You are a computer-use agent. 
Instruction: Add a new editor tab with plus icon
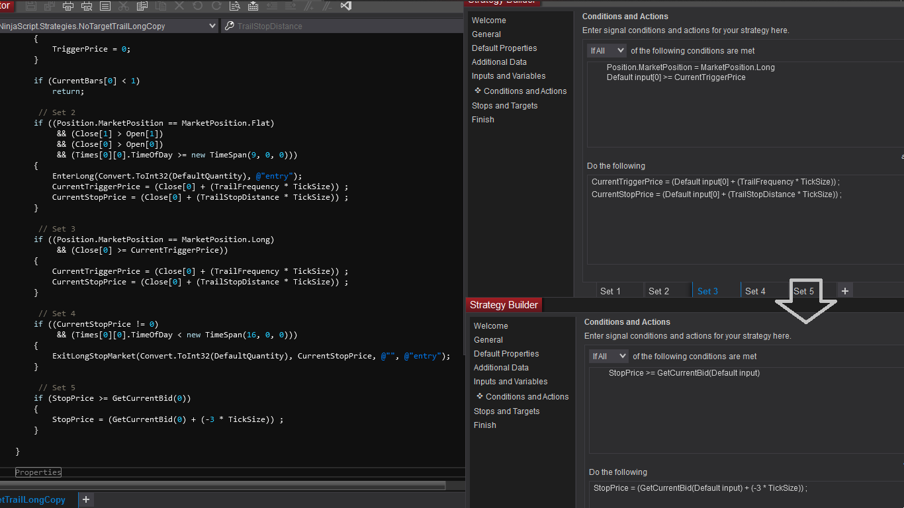point(85,499)
